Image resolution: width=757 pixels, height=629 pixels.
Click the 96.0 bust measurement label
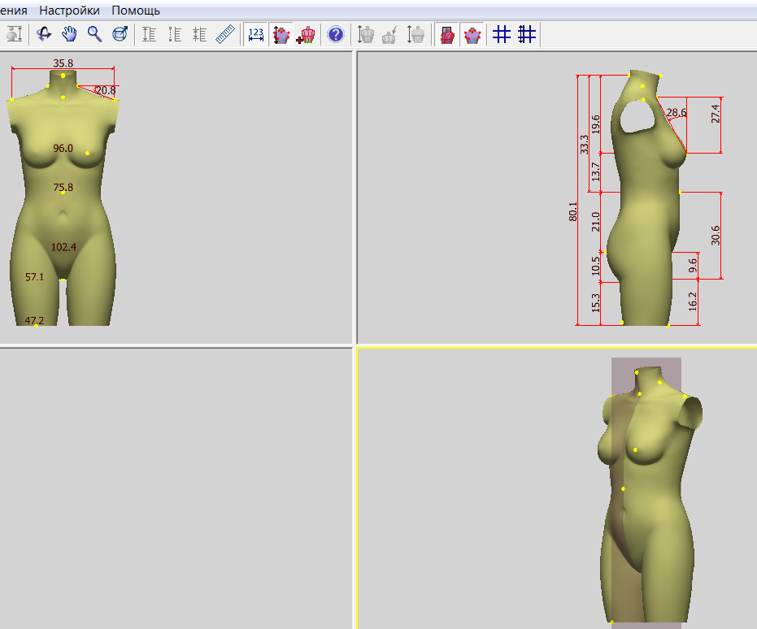tap(63, 149)
